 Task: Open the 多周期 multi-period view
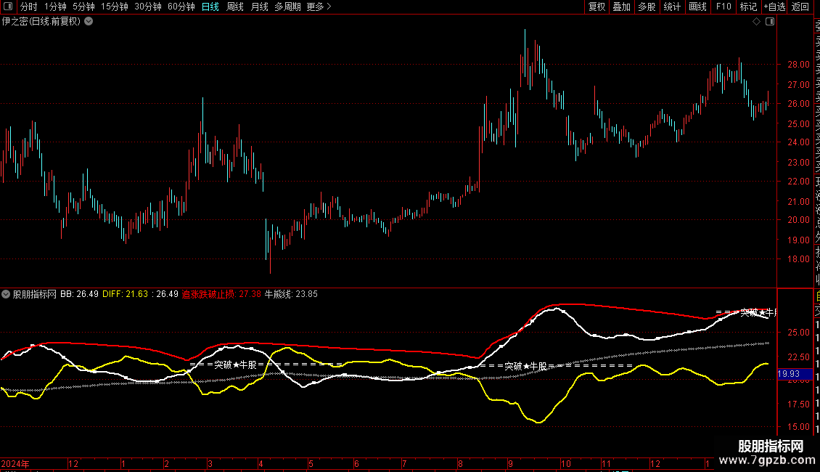click(287, 7)
